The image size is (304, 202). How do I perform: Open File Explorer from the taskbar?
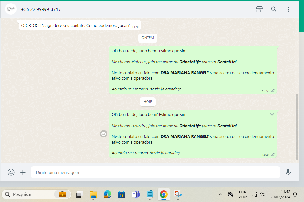pos(93,194)
